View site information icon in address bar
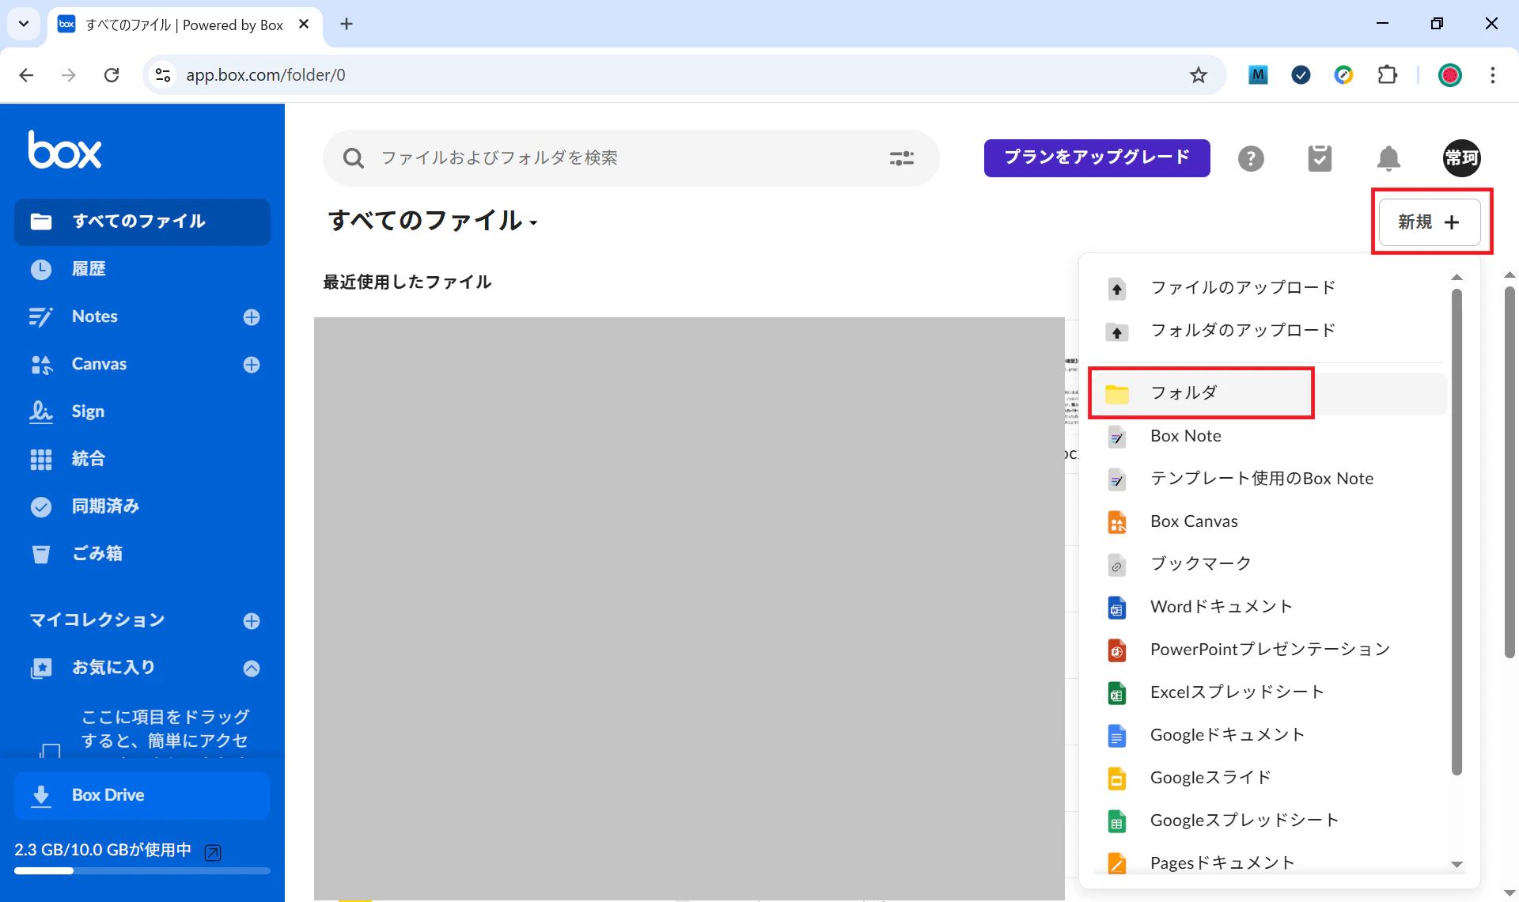 163,75
